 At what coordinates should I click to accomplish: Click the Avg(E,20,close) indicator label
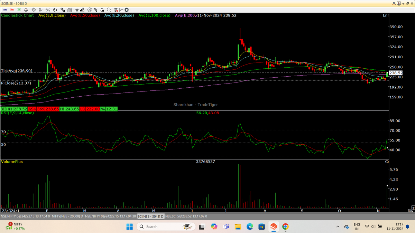[119, 15]
